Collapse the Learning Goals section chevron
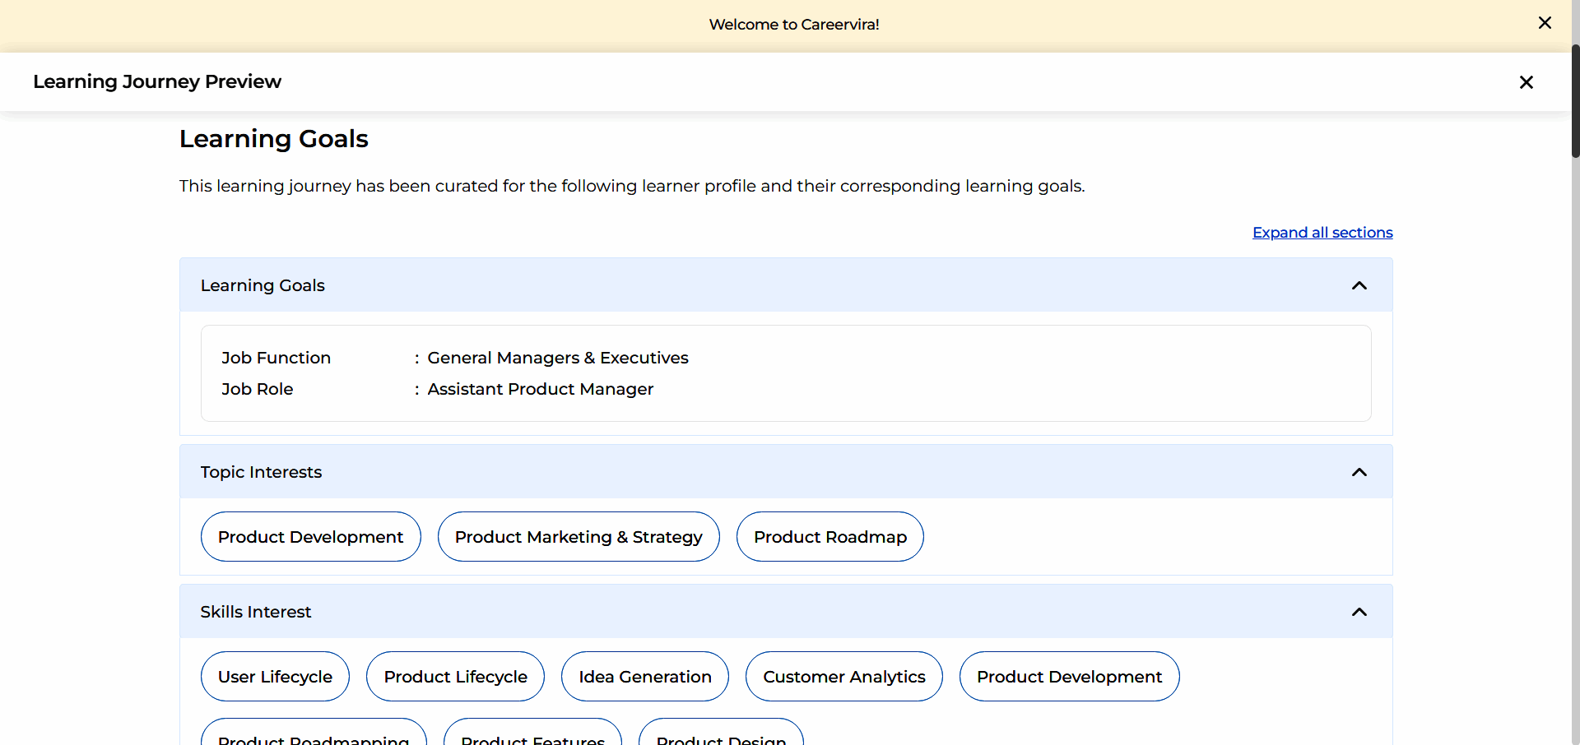 click(x=1359, y=285)
